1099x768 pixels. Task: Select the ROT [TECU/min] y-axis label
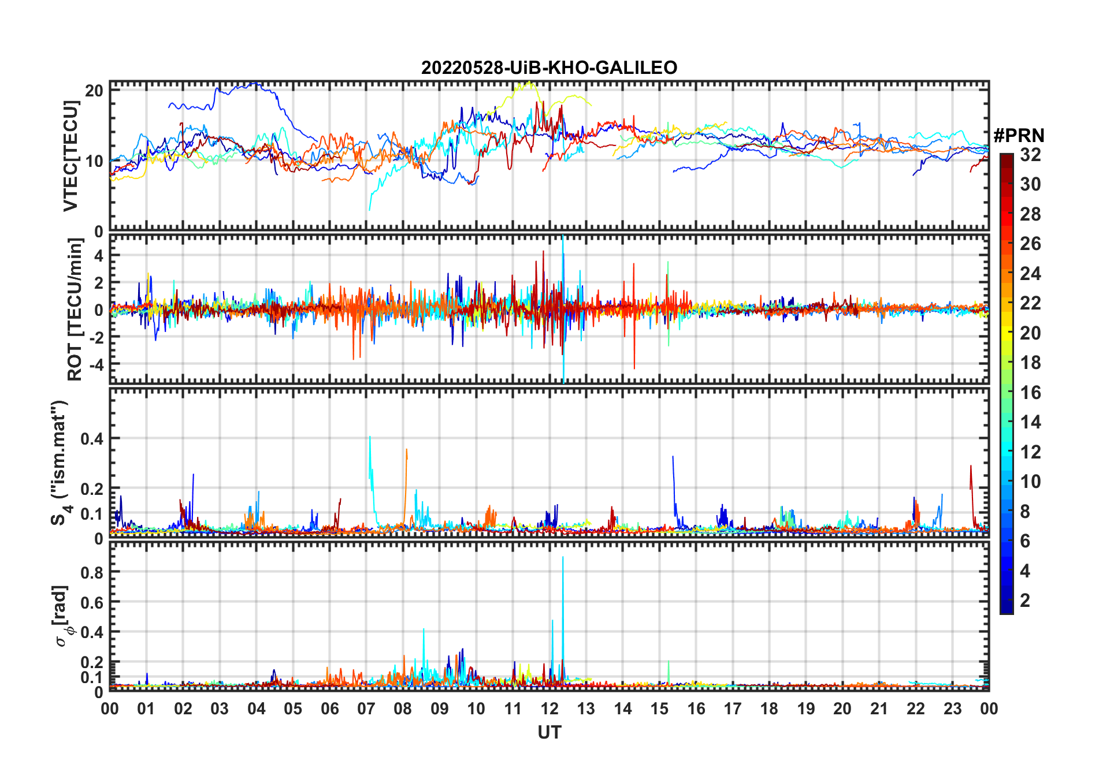tap(75, 310)
